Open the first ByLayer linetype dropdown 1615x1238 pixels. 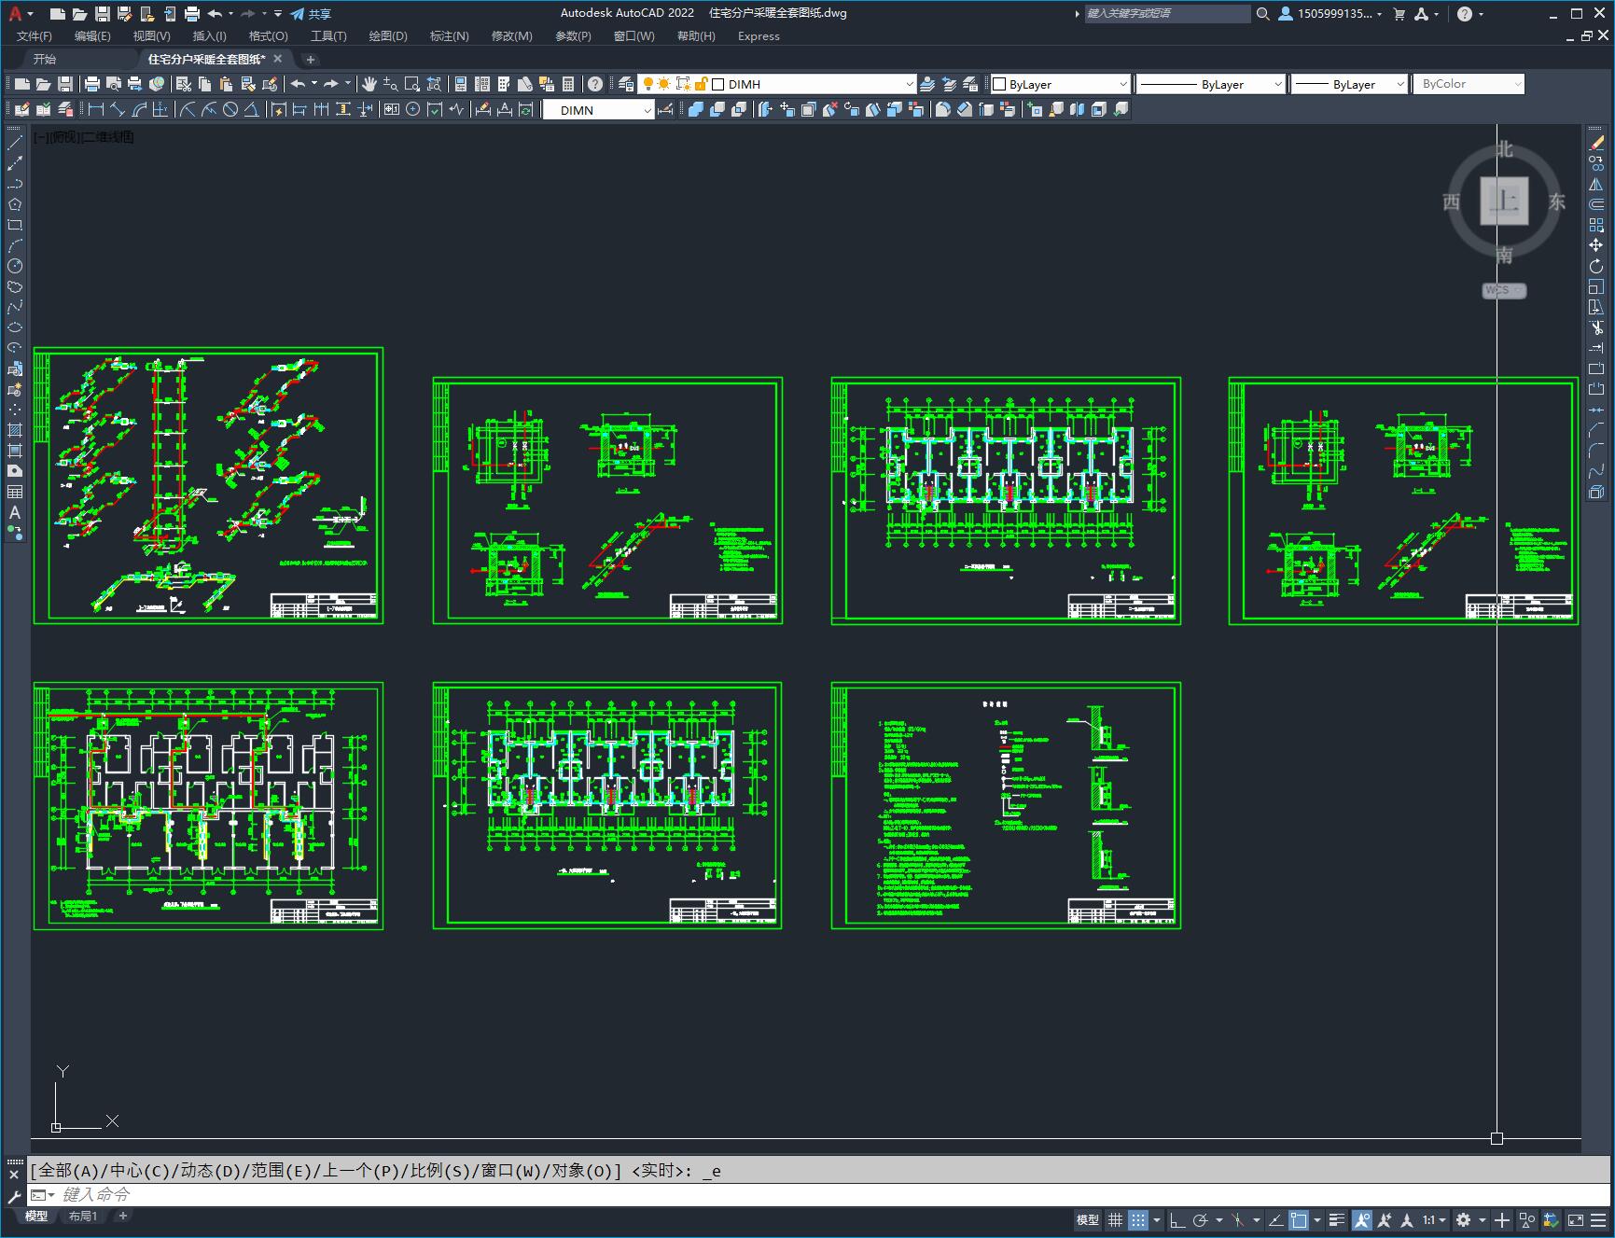coord(1277,84)
